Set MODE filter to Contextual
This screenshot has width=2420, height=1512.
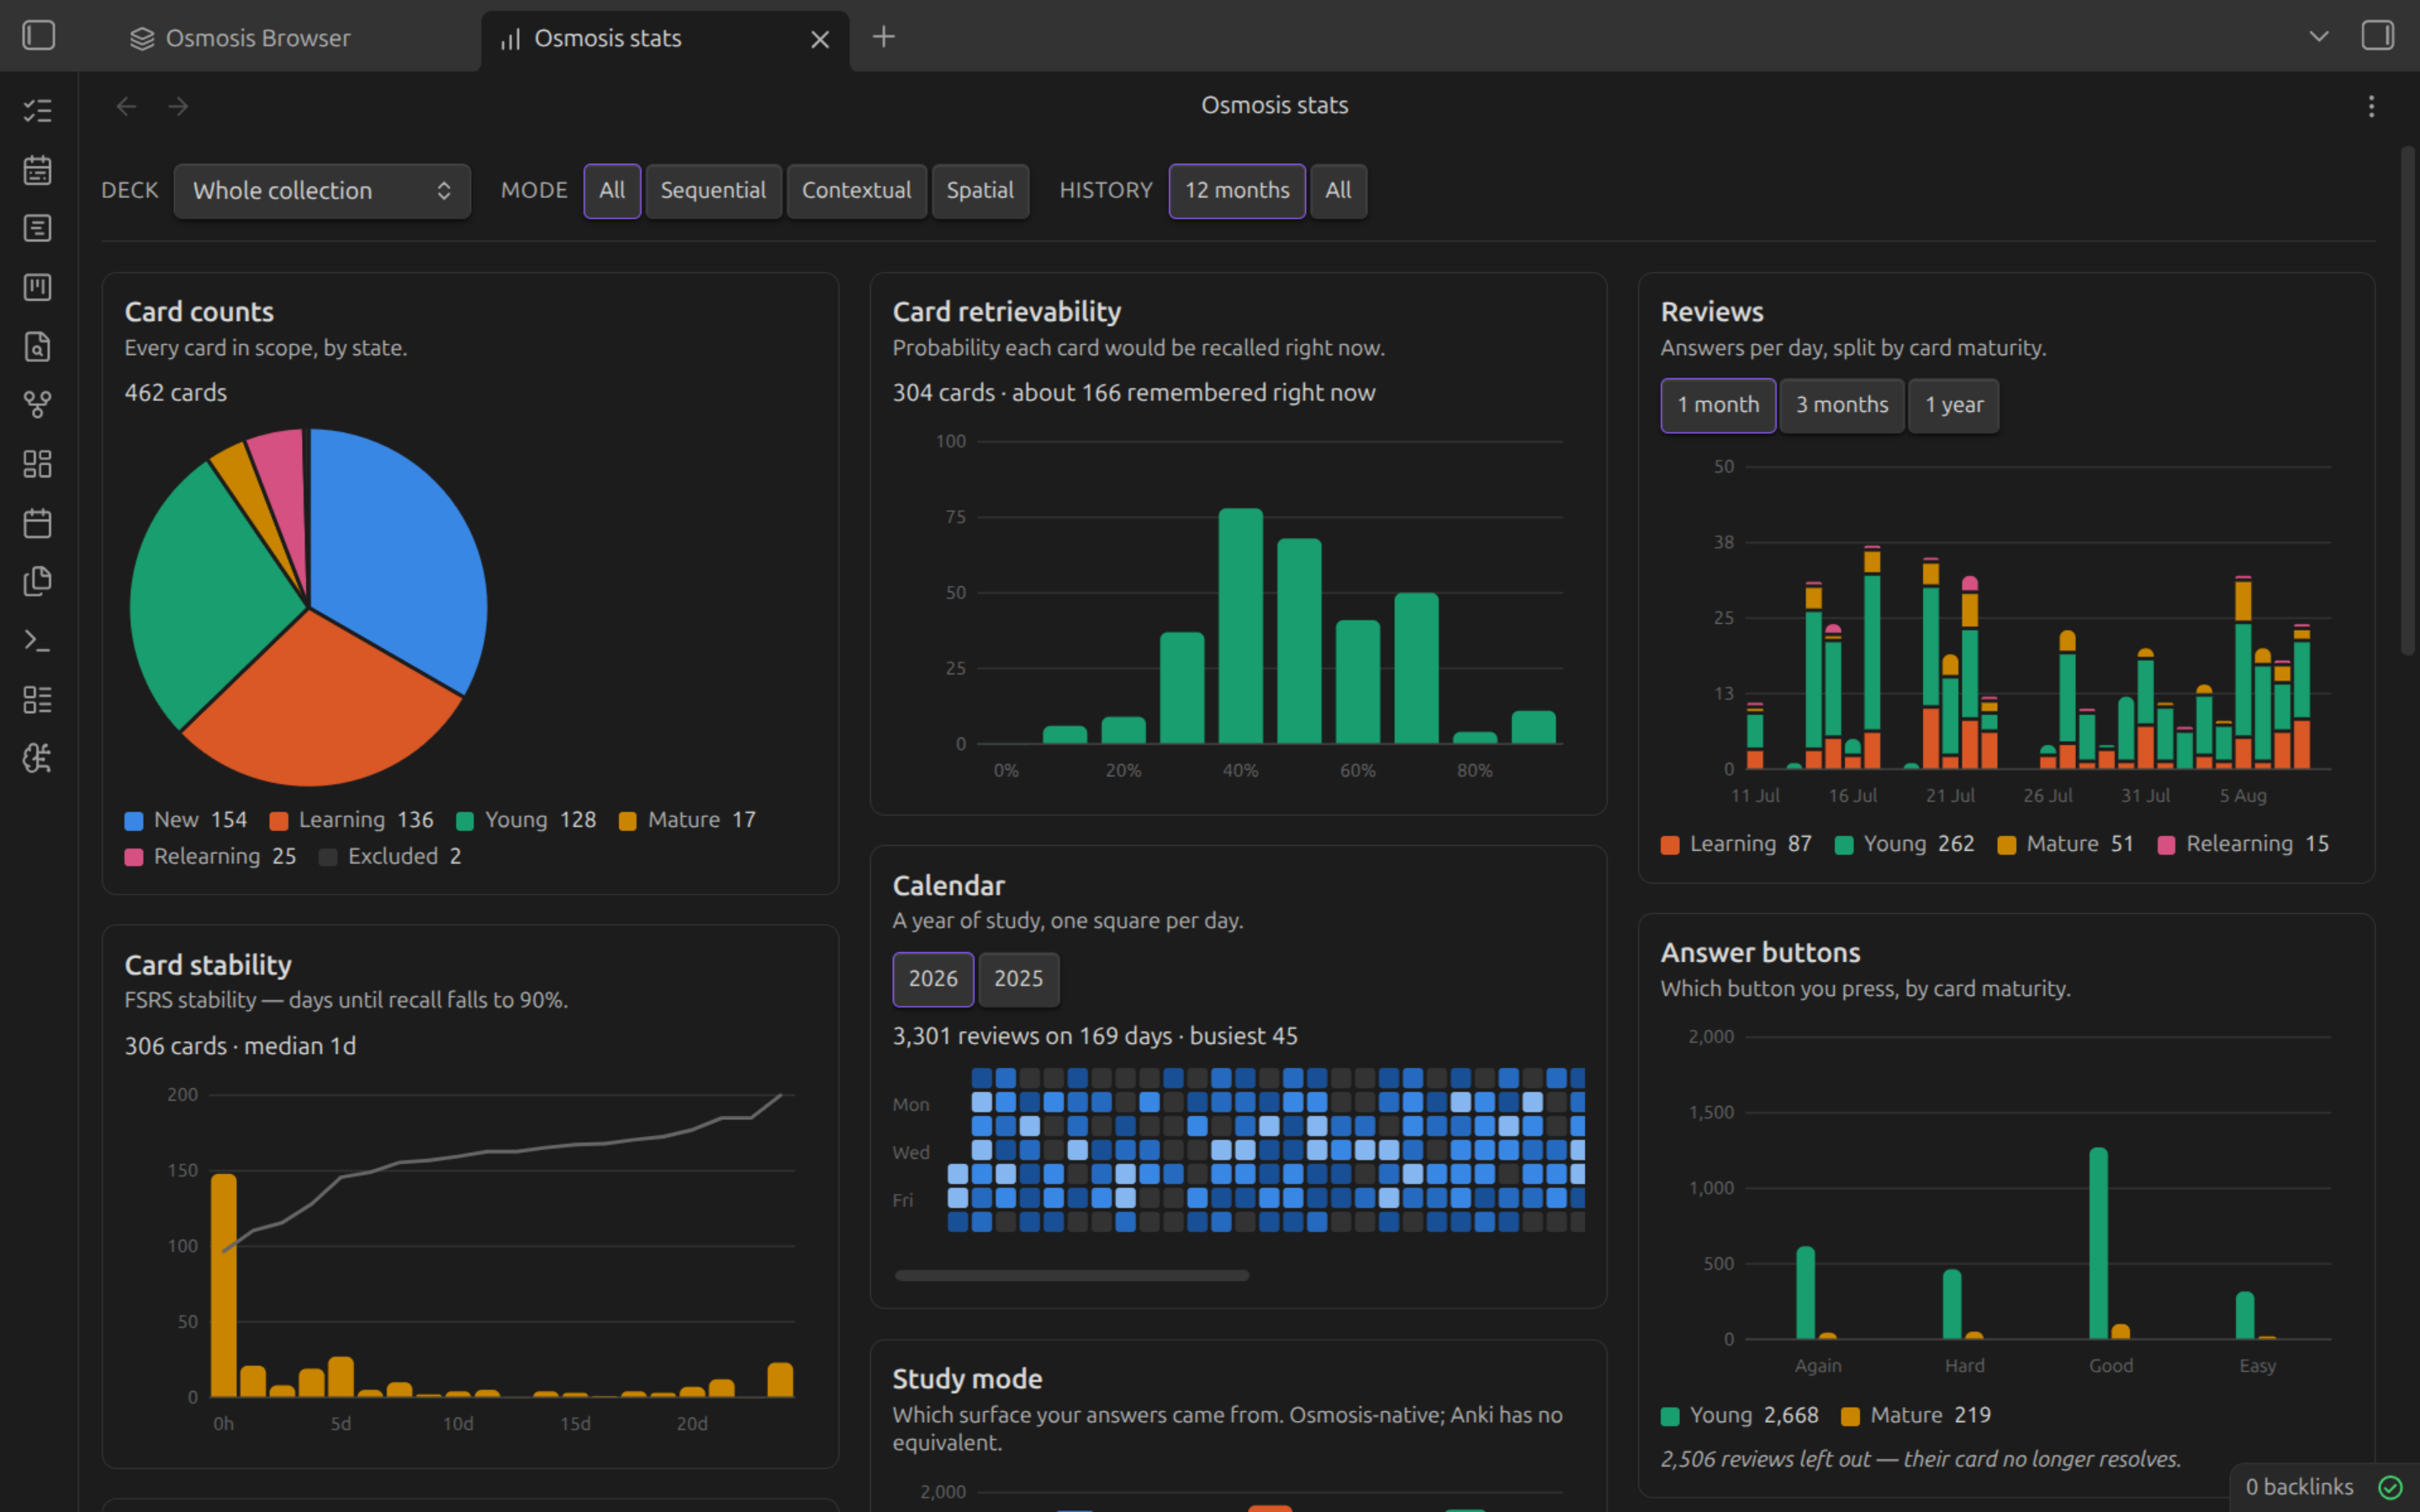pyautogui.click(x=857, y=191)
